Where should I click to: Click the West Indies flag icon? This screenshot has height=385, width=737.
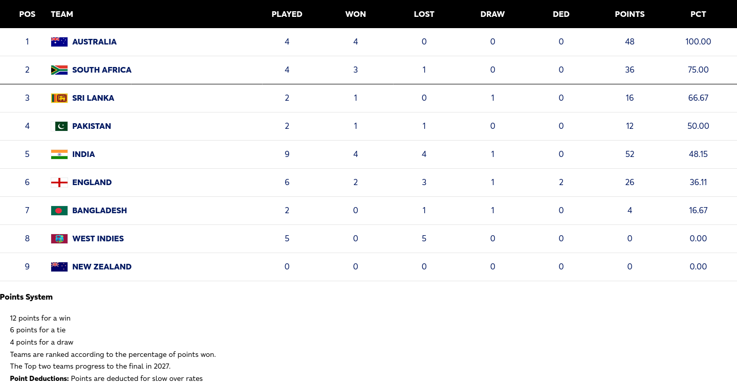pyautogui.click(x=59, y=239)
